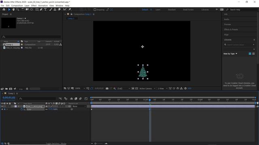The width and height of the screenshot is (259, 145).
Task: Open the Layer menu
Action: [27, 6]
